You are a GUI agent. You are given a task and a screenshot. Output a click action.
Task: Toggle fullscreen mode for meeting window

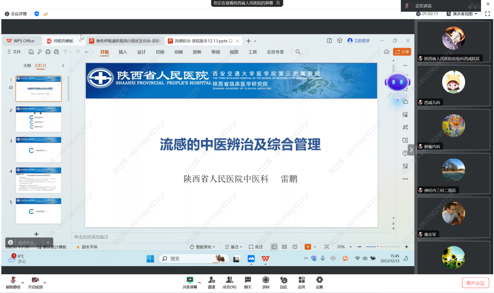[487, 14]
